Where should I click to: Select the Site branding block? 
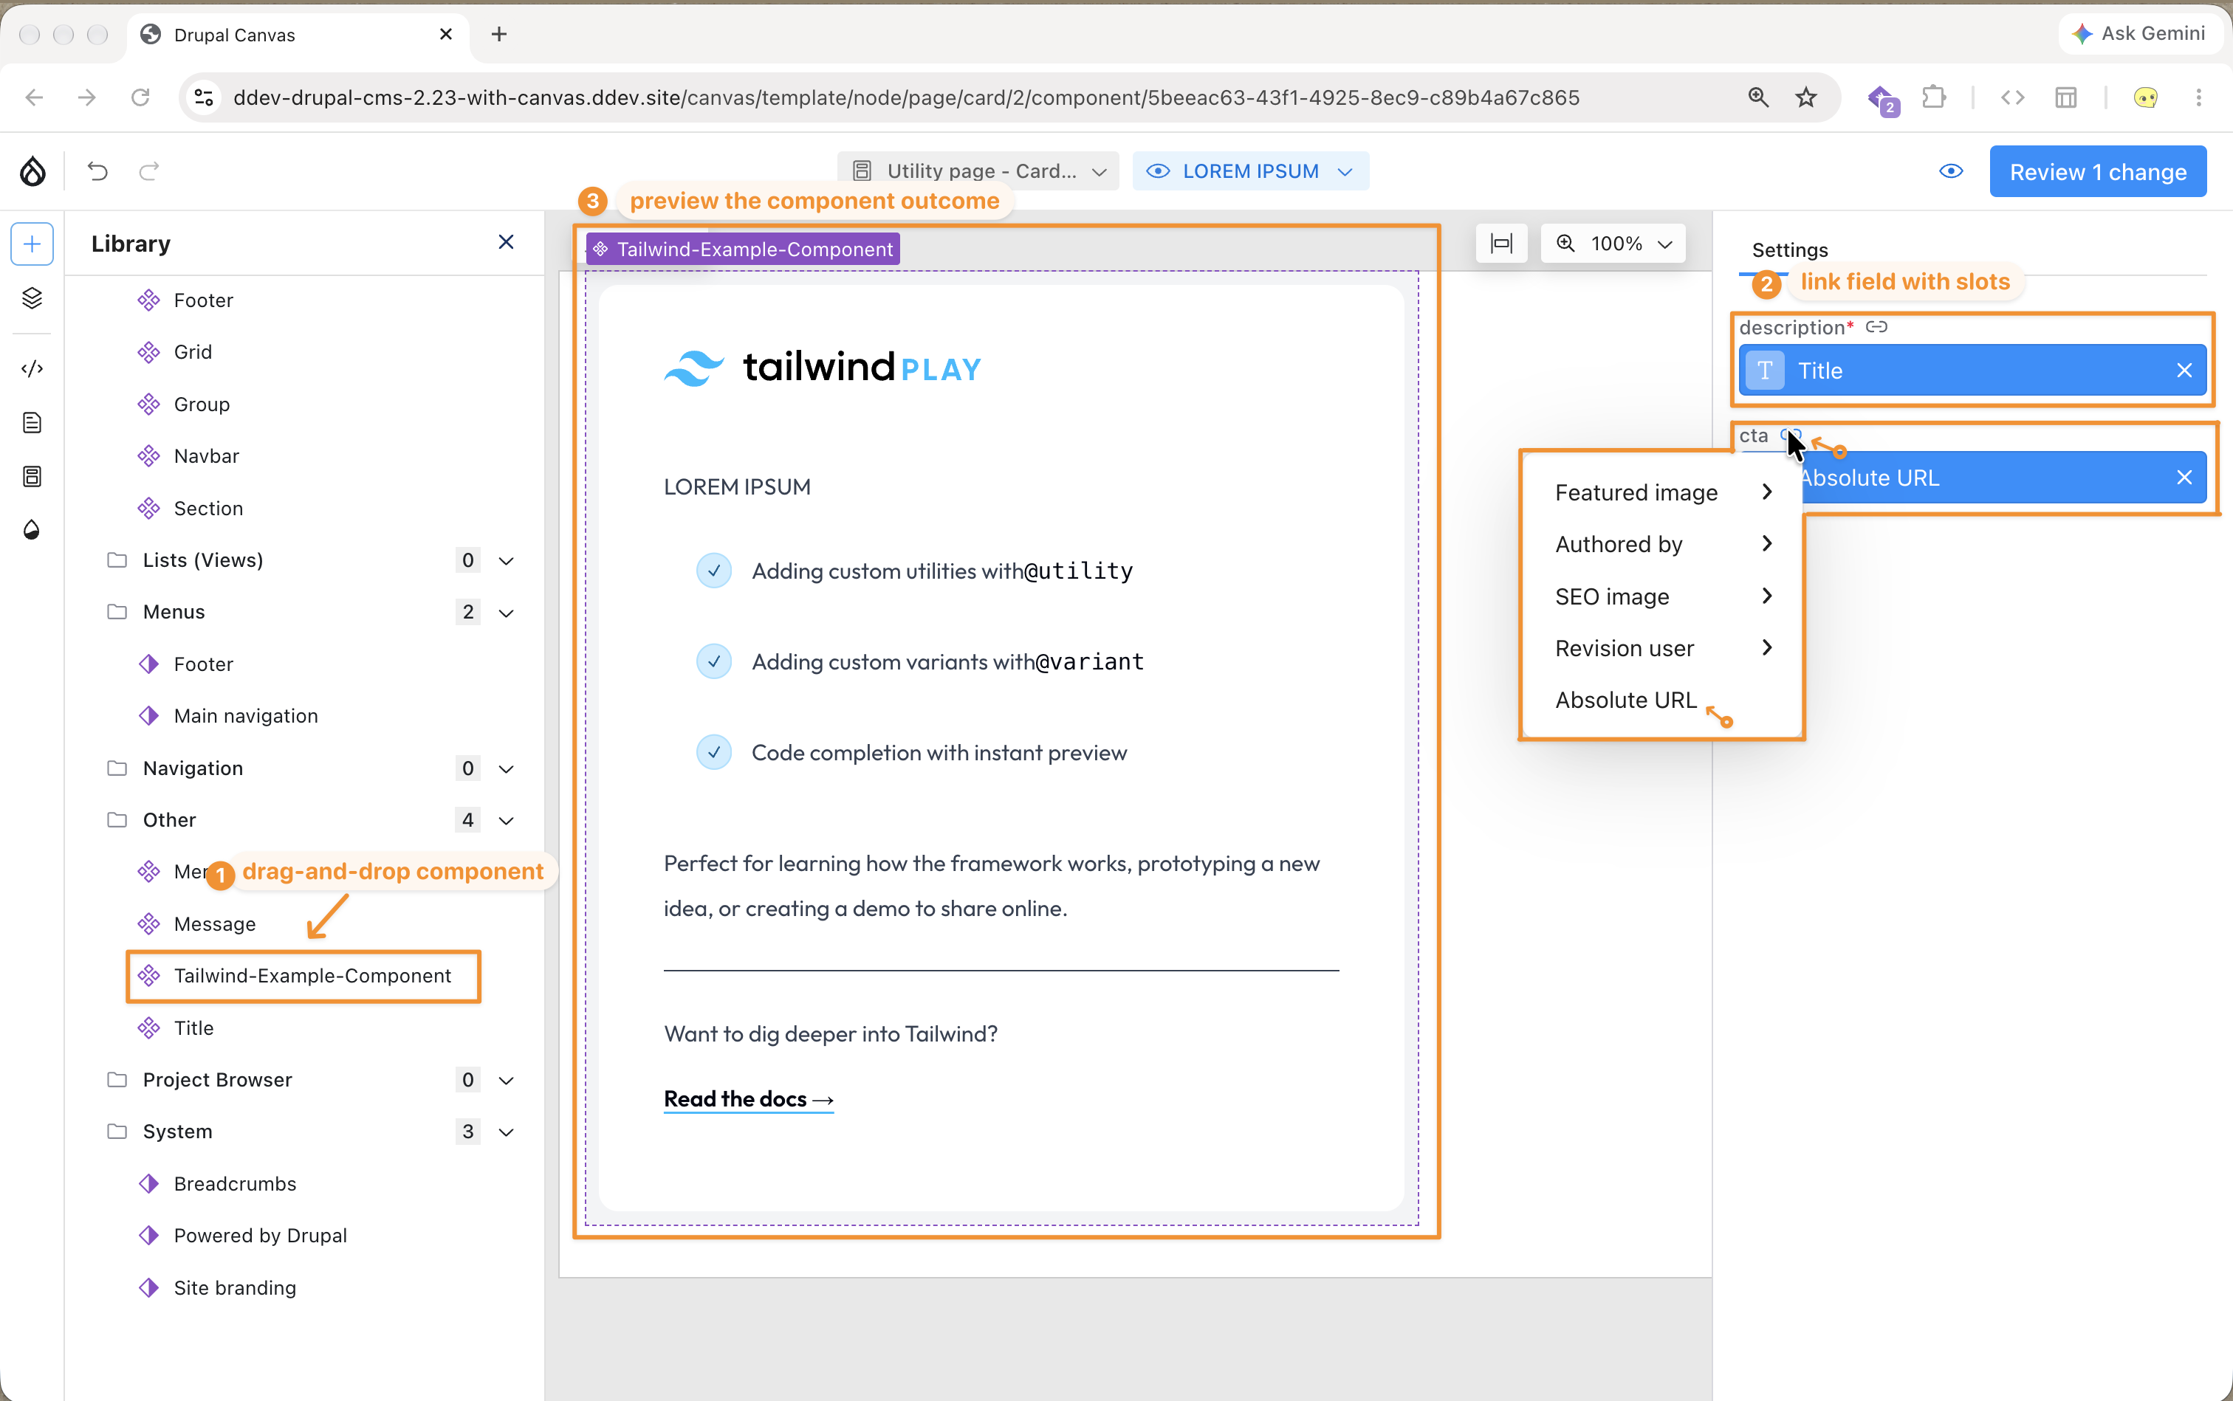pos(235,1287)
